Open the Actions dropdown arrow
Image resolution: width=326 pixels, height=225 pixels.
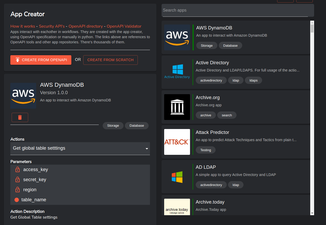click(x=147, y=149)
